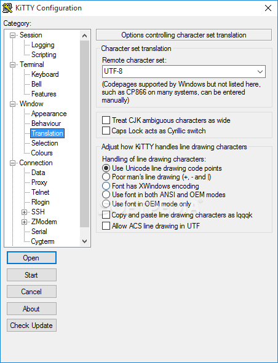Viewport: 278px width, 363px height.
Task: Collapse the Terminal tree node
Action: (x=12, y=64)
